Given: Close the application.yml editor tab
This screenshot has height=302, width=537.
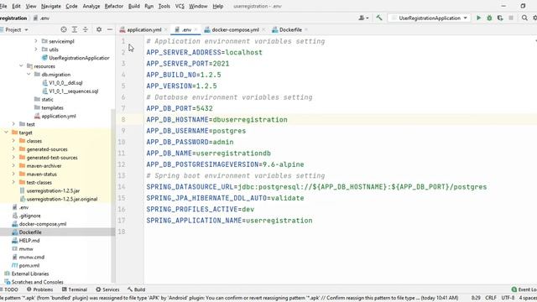Looking at the screenshot, I should [x=166, y=30].
